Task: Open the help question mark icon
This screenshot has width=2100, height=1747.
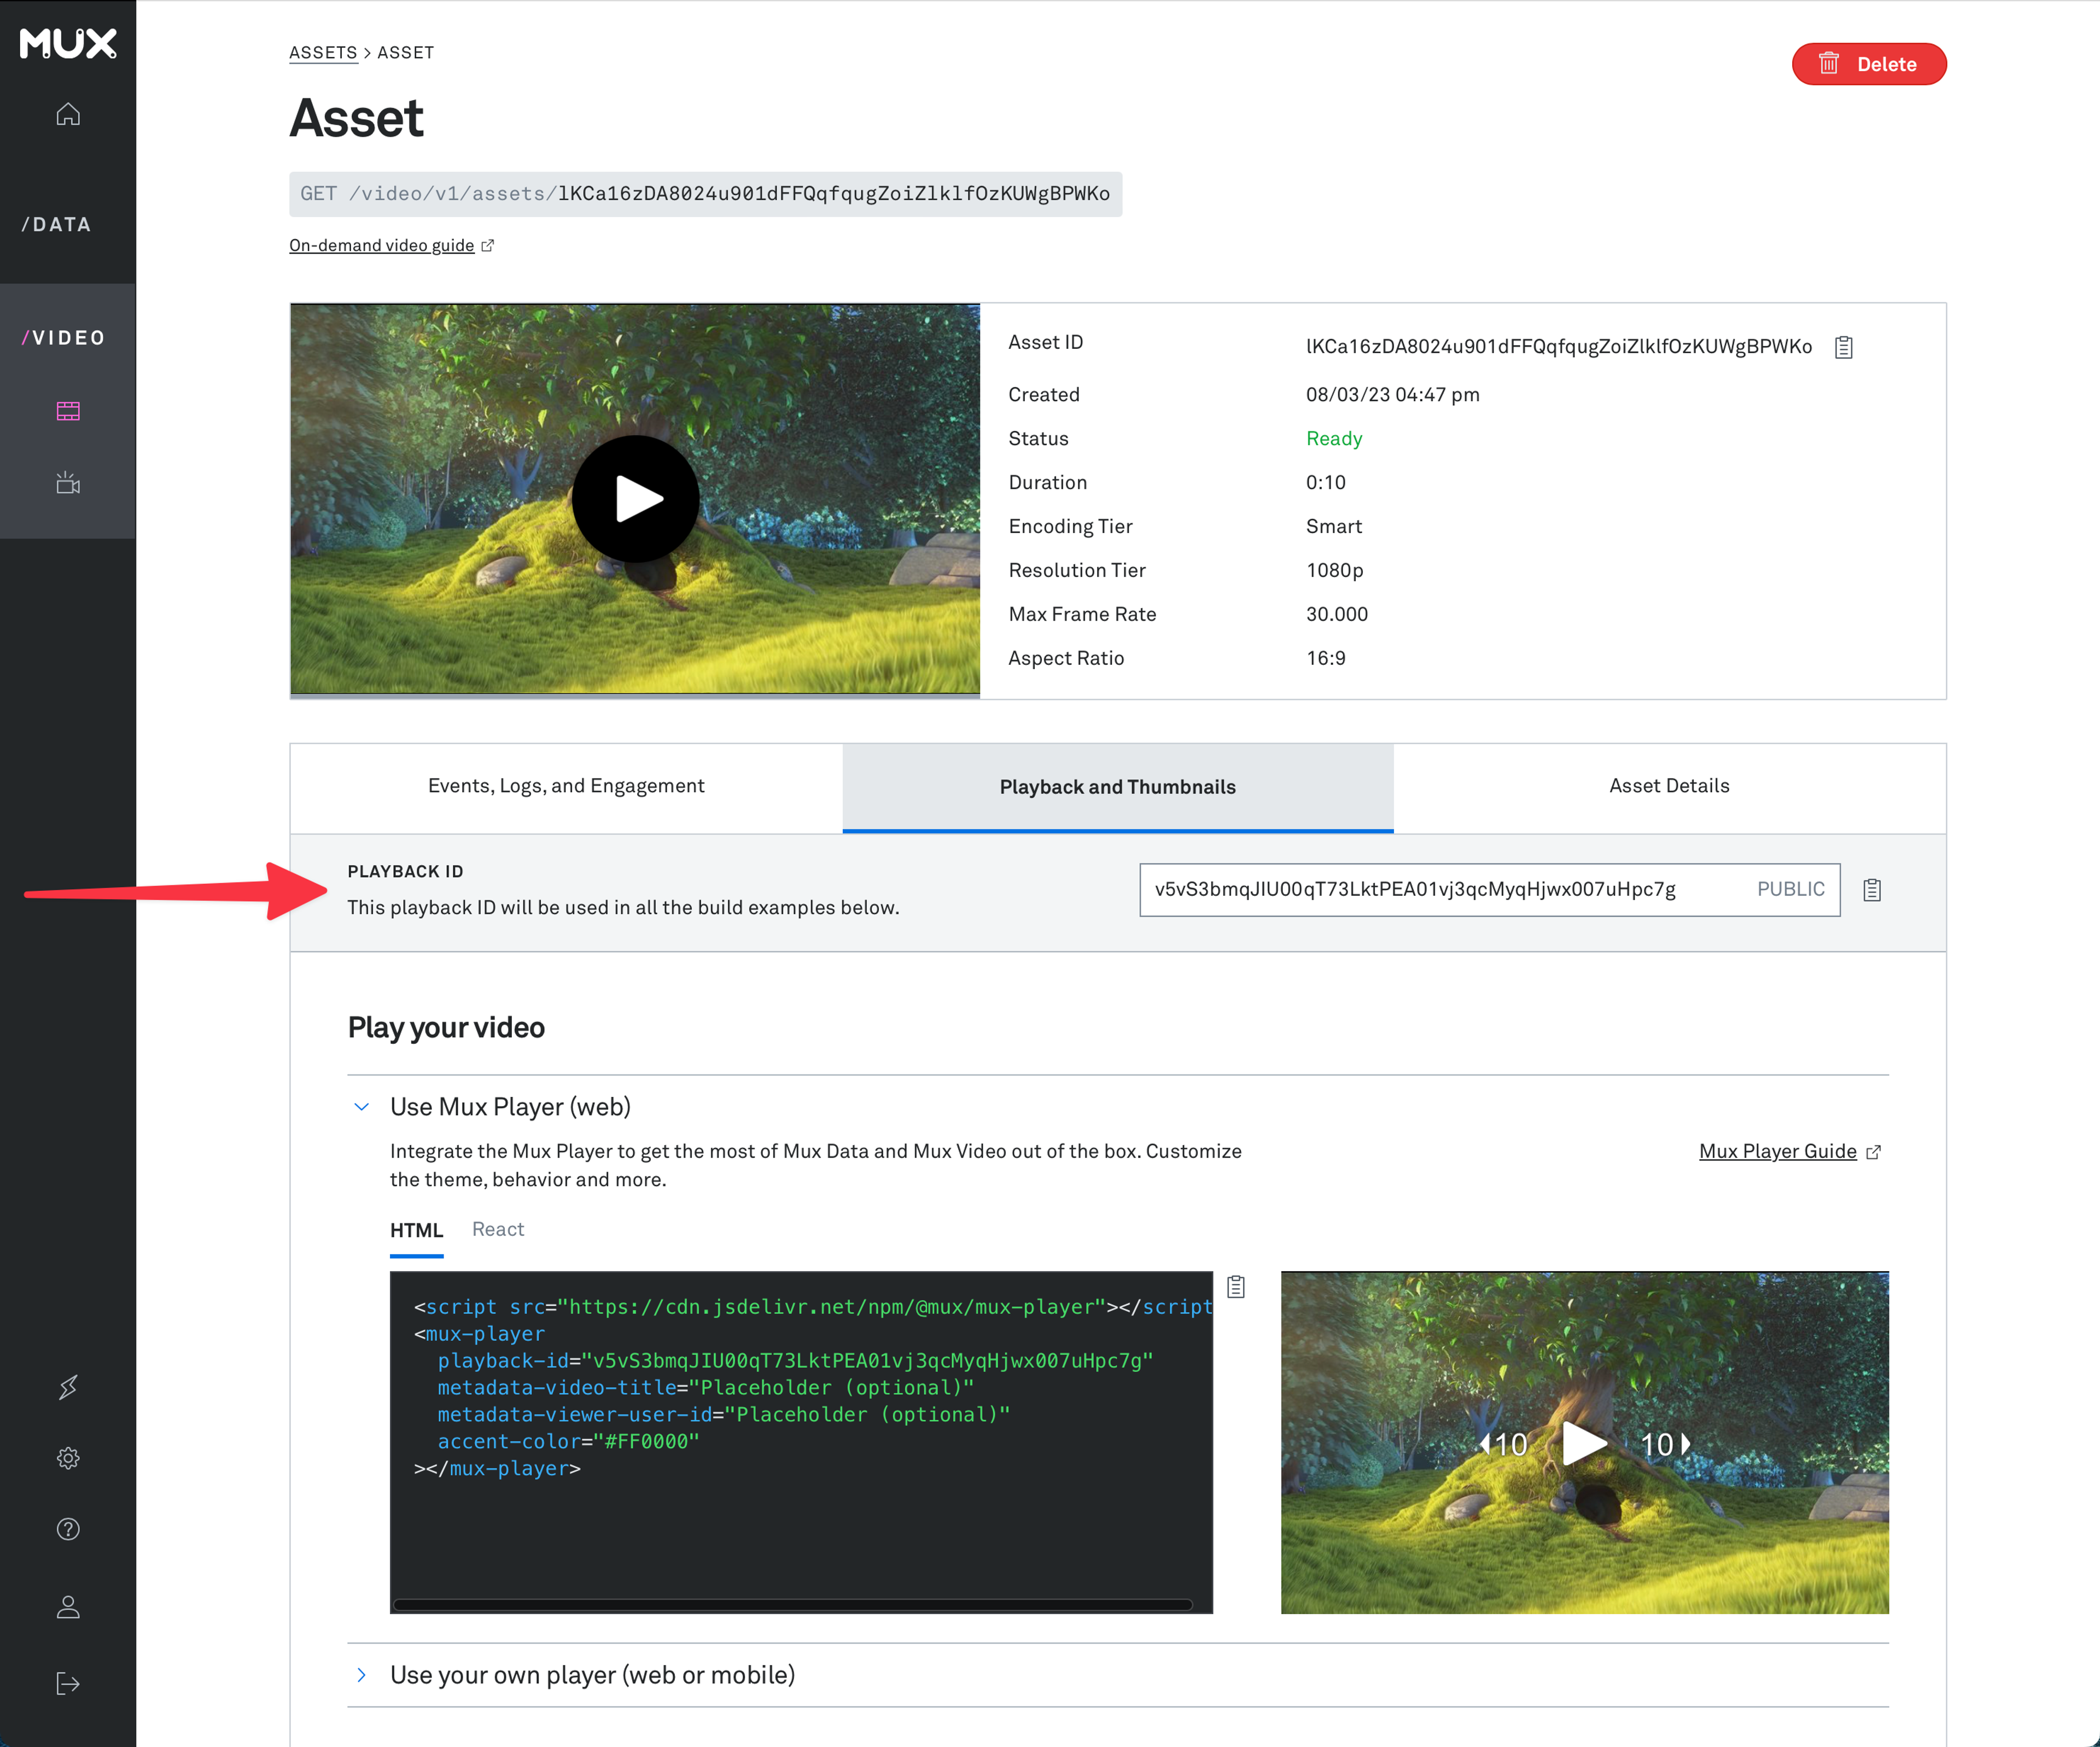Action: tap(68, 1529)
